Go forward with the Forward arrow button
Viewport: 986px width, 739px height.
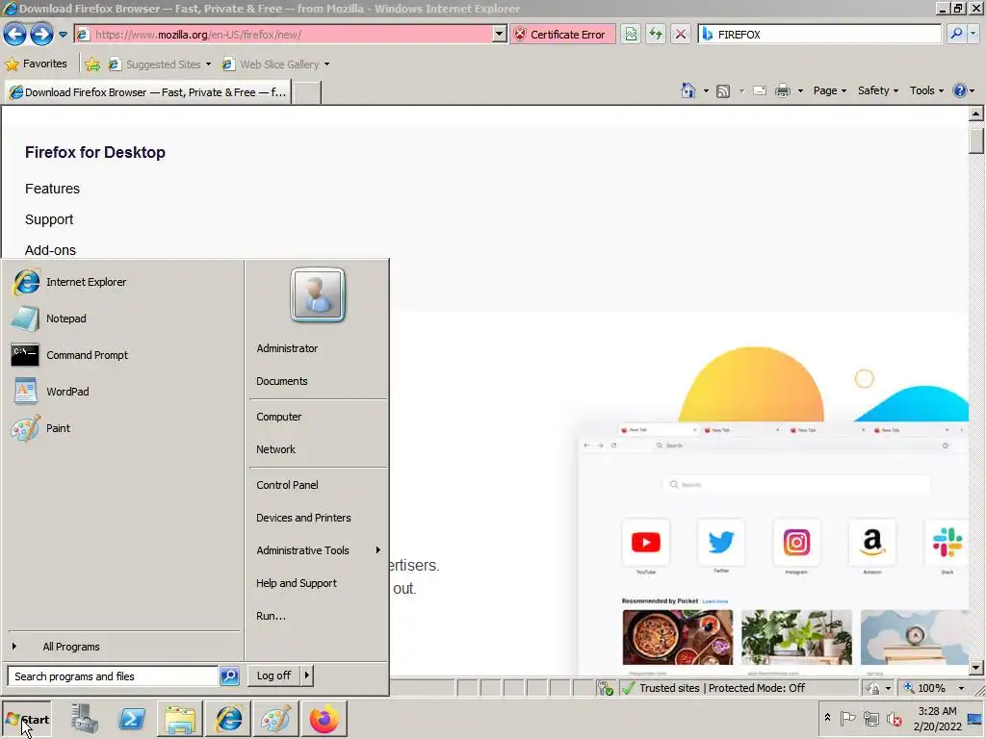pyautogui.click(x=41, y=34)
